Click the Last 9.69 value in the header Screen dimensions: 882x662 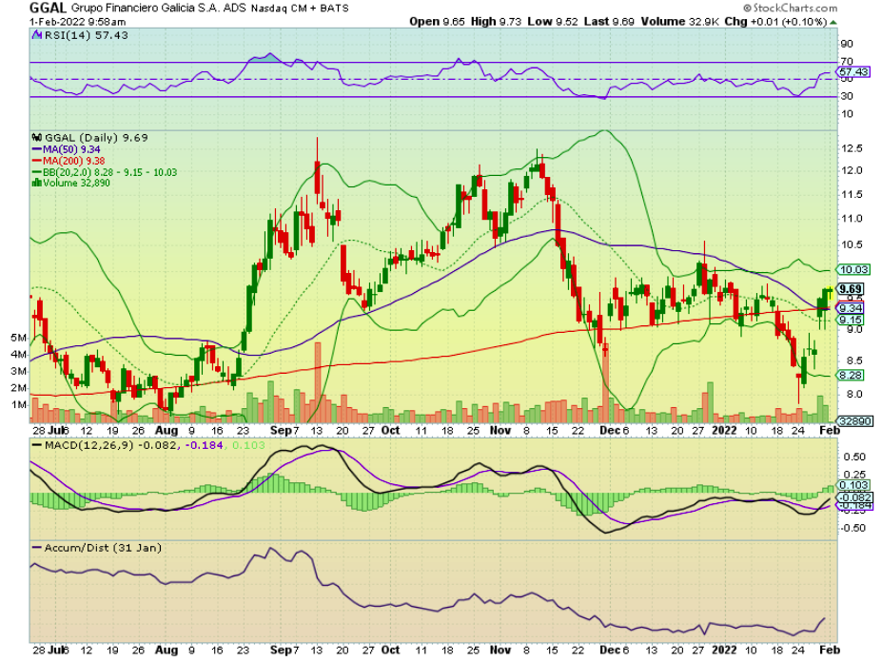609,21
